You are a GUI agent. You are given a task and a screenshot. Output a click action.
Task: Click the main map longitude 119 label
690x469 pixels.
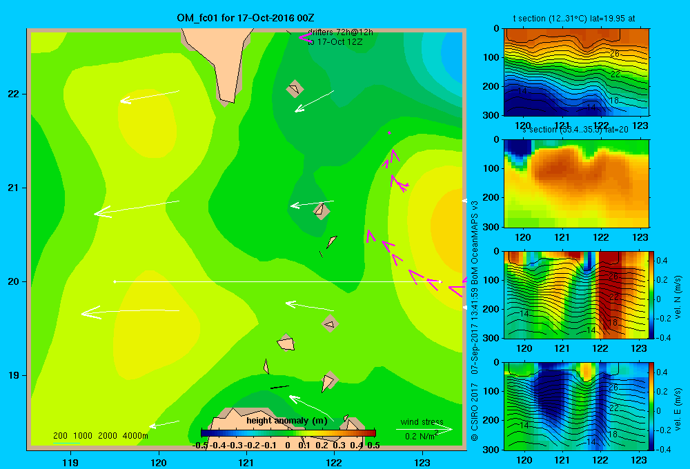click(70, 462)
